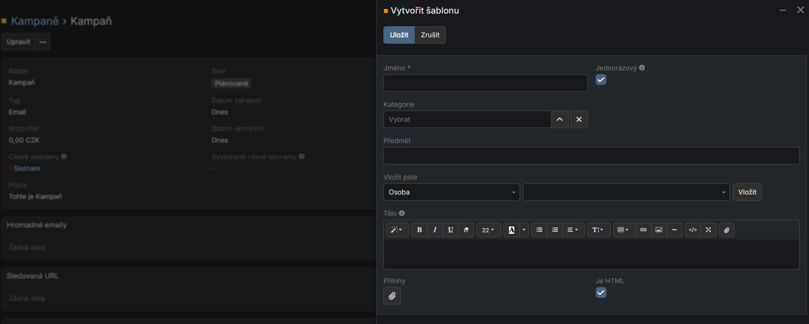The image size is (809, 324).
Task: Expand the Kategorie selector with the arrow
Action: click(x=559, y=119)
